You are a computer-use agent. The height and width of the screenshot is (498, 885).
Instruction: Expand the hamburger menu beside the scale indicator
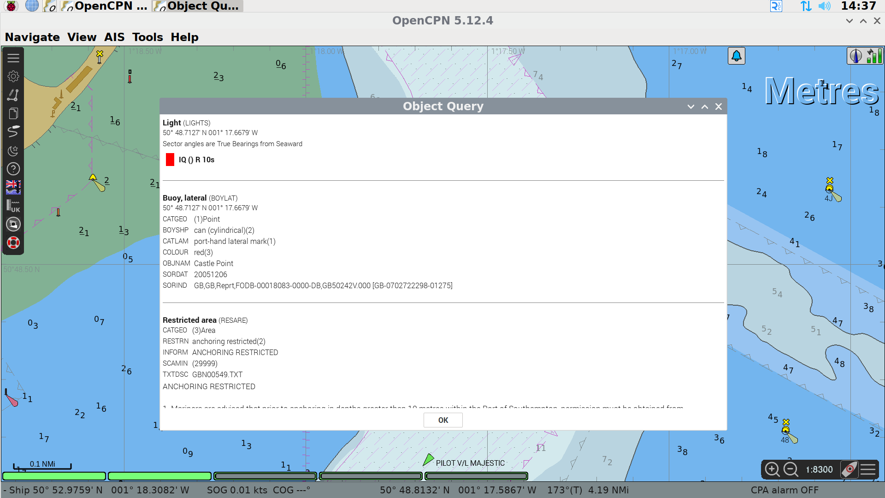(x=869, y=470)
